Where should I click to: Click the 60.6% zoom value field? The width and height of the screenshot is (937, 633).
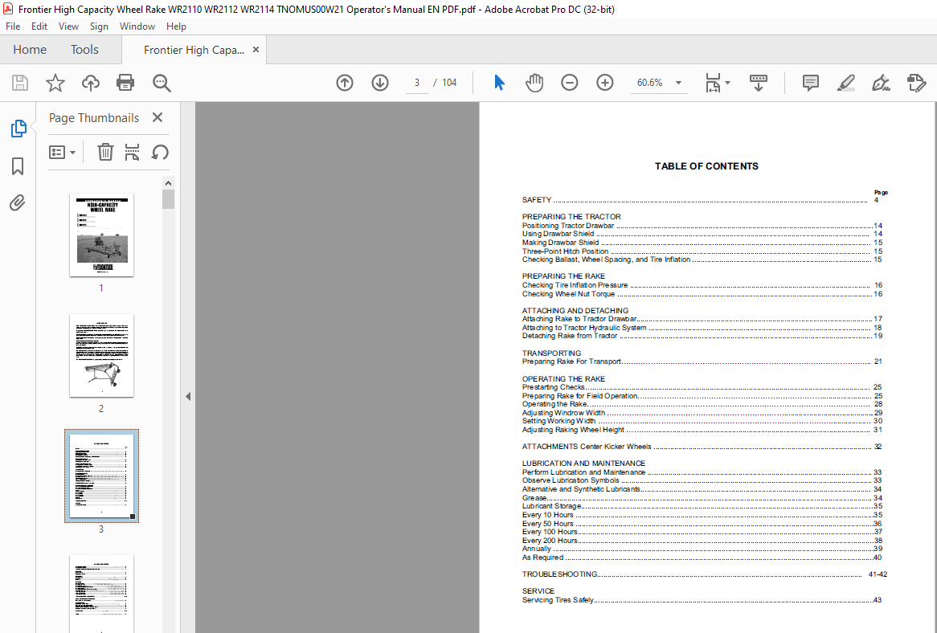649,83
